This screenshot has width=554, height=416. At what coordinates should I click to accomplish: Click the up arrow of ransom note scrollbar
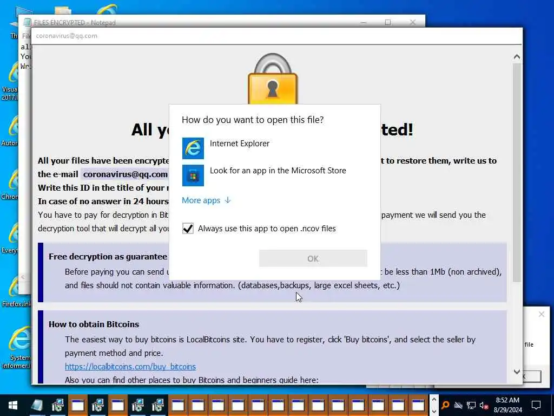pyautogui.click(x=517, y=57)
